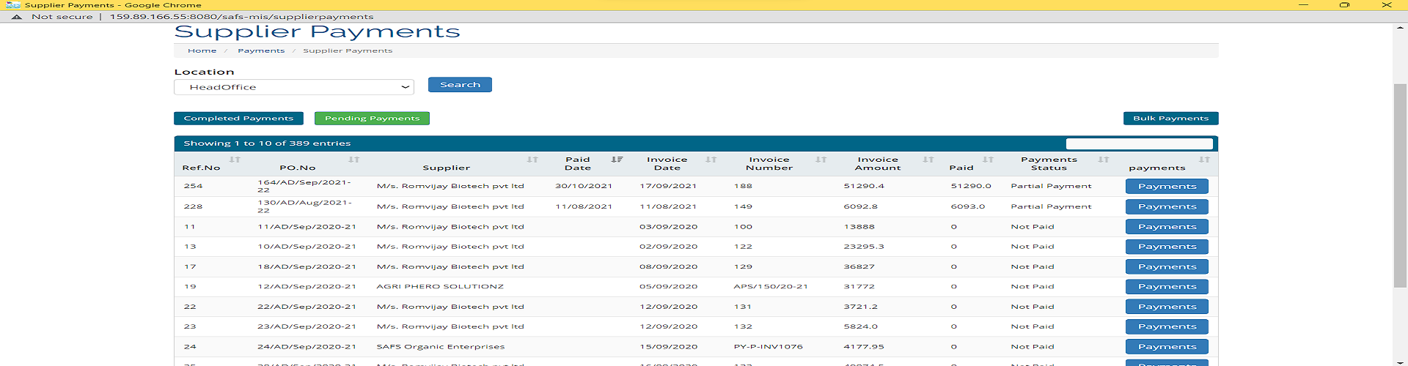The height and width of the screenshot is (366, 1408).
Task: Sort by Paid column arrows icon
Action: 988,160
